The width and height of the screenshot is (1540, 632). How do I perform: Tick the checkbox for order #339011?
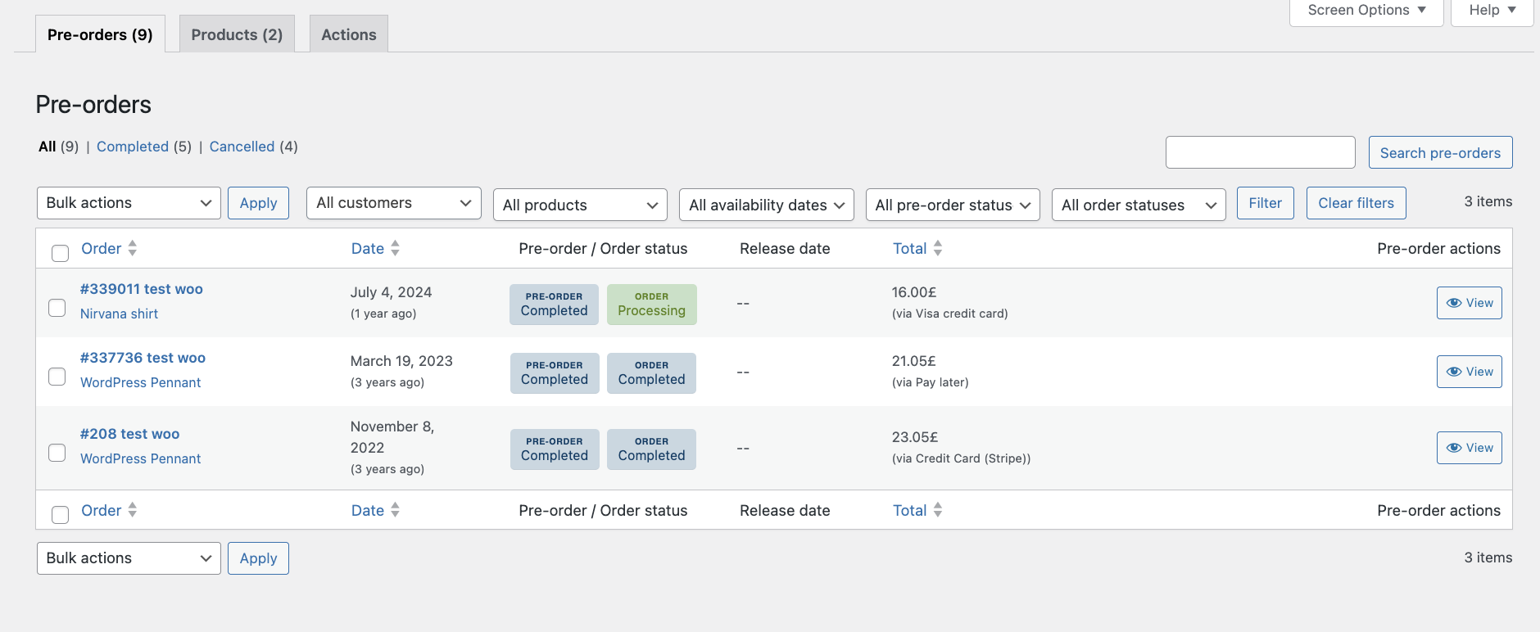[x=57, y=308]
